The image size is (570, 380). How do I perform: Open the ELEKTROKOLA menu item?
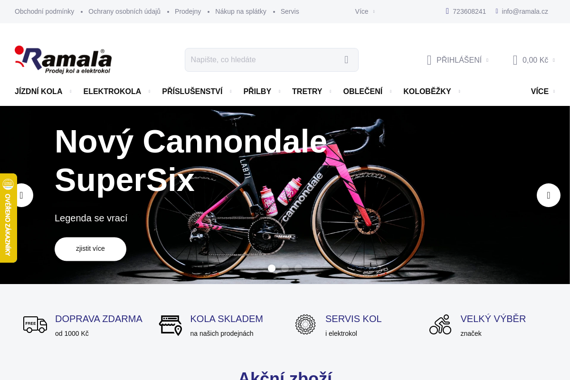112,92
